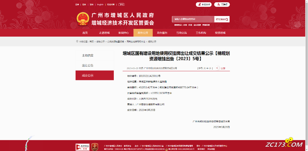Select 土地供应 in the sidebar
The height and width of the screenshot is (151, 308).
95,55
